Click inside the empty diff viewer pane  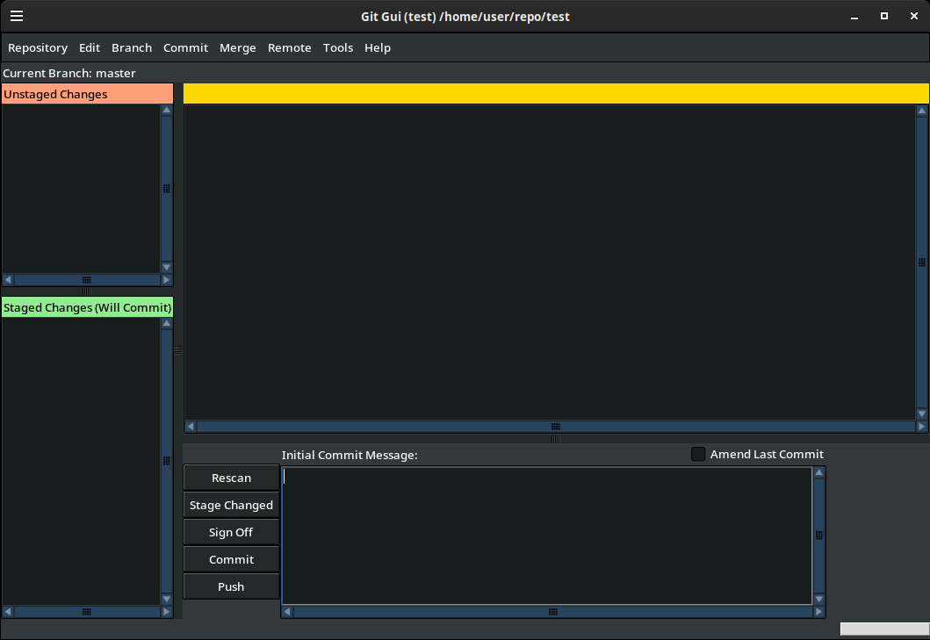[x=550, y=262]
